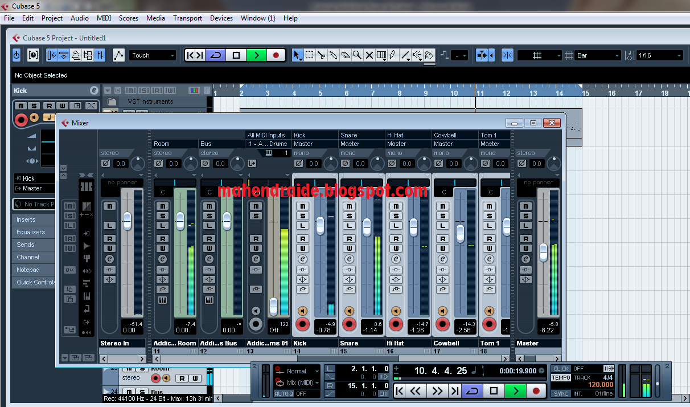Open the snap type dropdown
This screenshot has width=690, height=407.
pyautogui.click(x=540, y=55)
